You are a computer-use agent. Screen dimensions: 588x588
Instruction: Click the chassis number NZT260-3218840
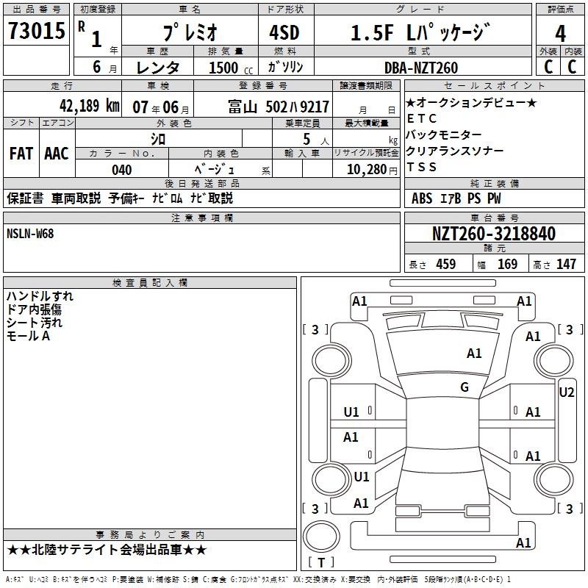pyautogui.click(x=494, y=234)
